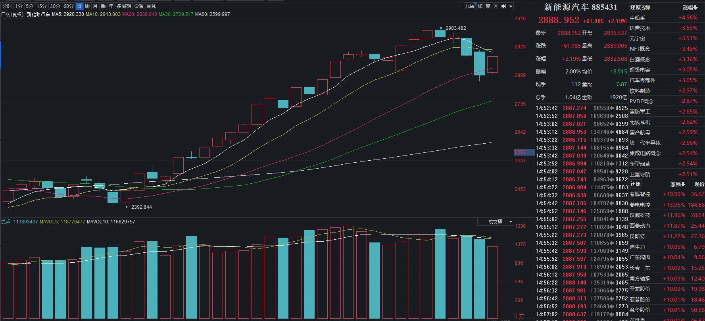Select the 60分 period tab

click(x=68, y=6)
